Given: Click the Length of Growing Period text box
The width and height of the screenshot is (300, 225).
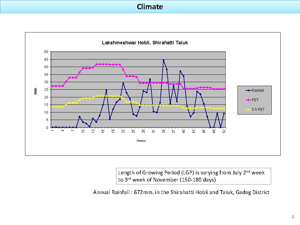Looking at the screenshot, I should [193, 176].
